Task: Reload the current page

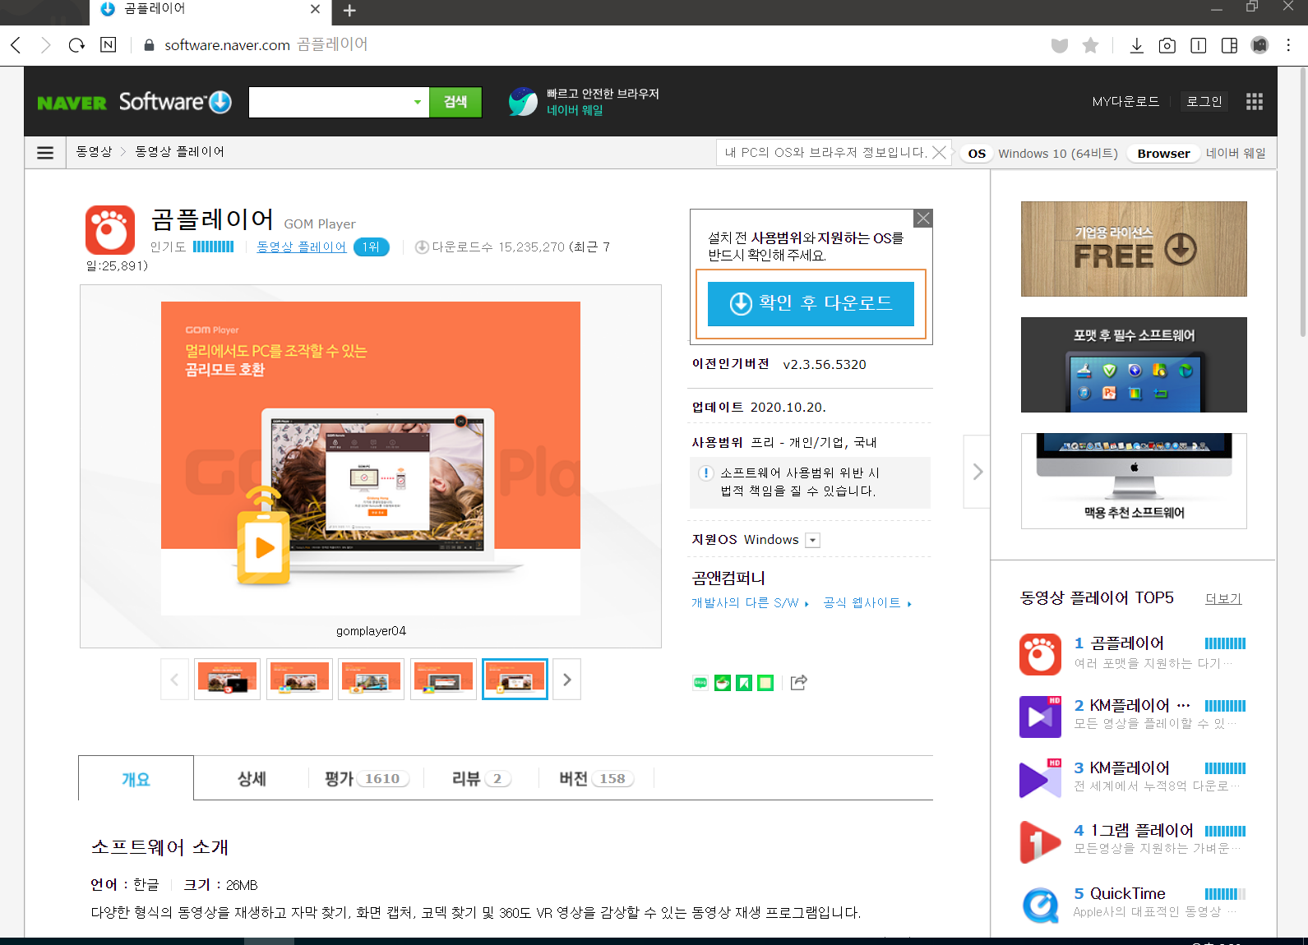Action: 76,45
